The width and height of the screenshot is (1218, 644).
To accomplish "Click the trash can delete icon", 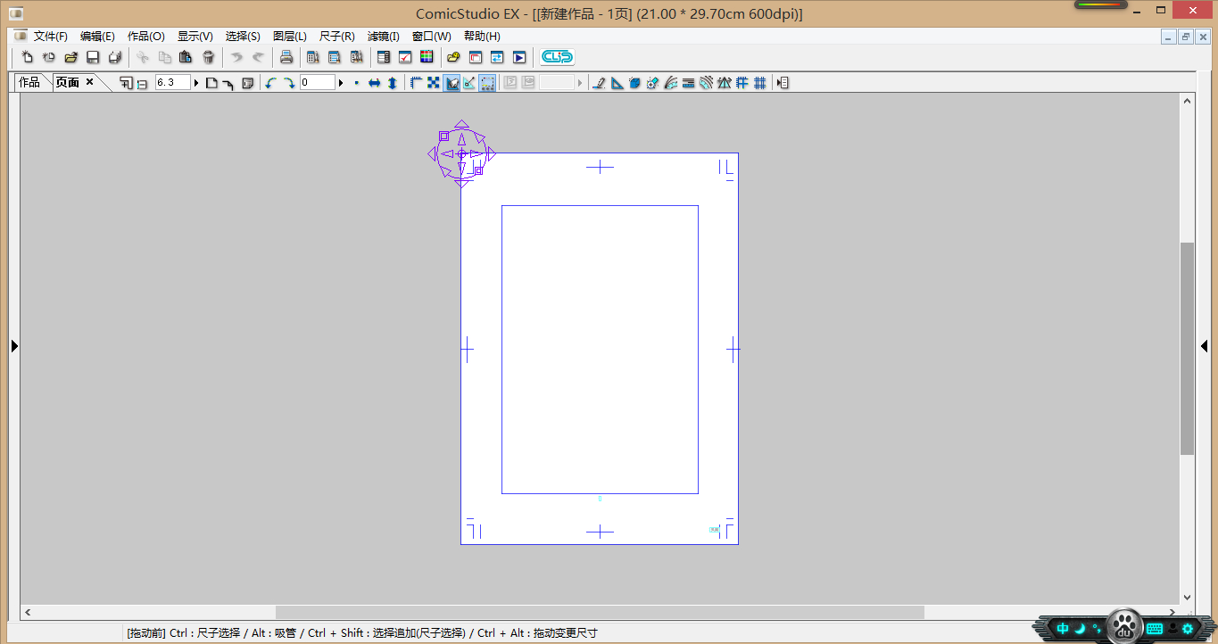I will tap(208, 57).
